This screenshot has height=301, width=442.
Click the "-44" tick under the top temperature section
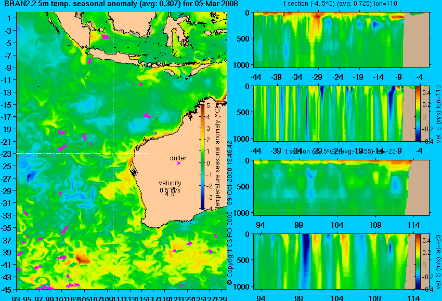(256, 77)
